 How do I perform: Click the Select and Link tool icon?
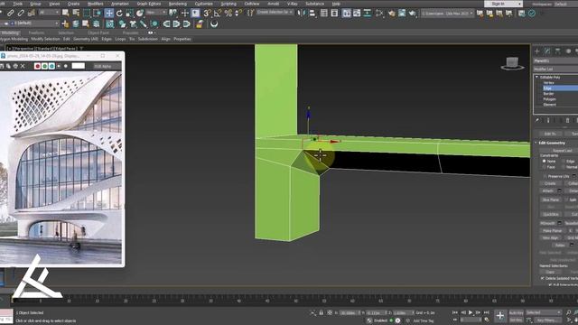pyautogui.click(x=10, y=14)
